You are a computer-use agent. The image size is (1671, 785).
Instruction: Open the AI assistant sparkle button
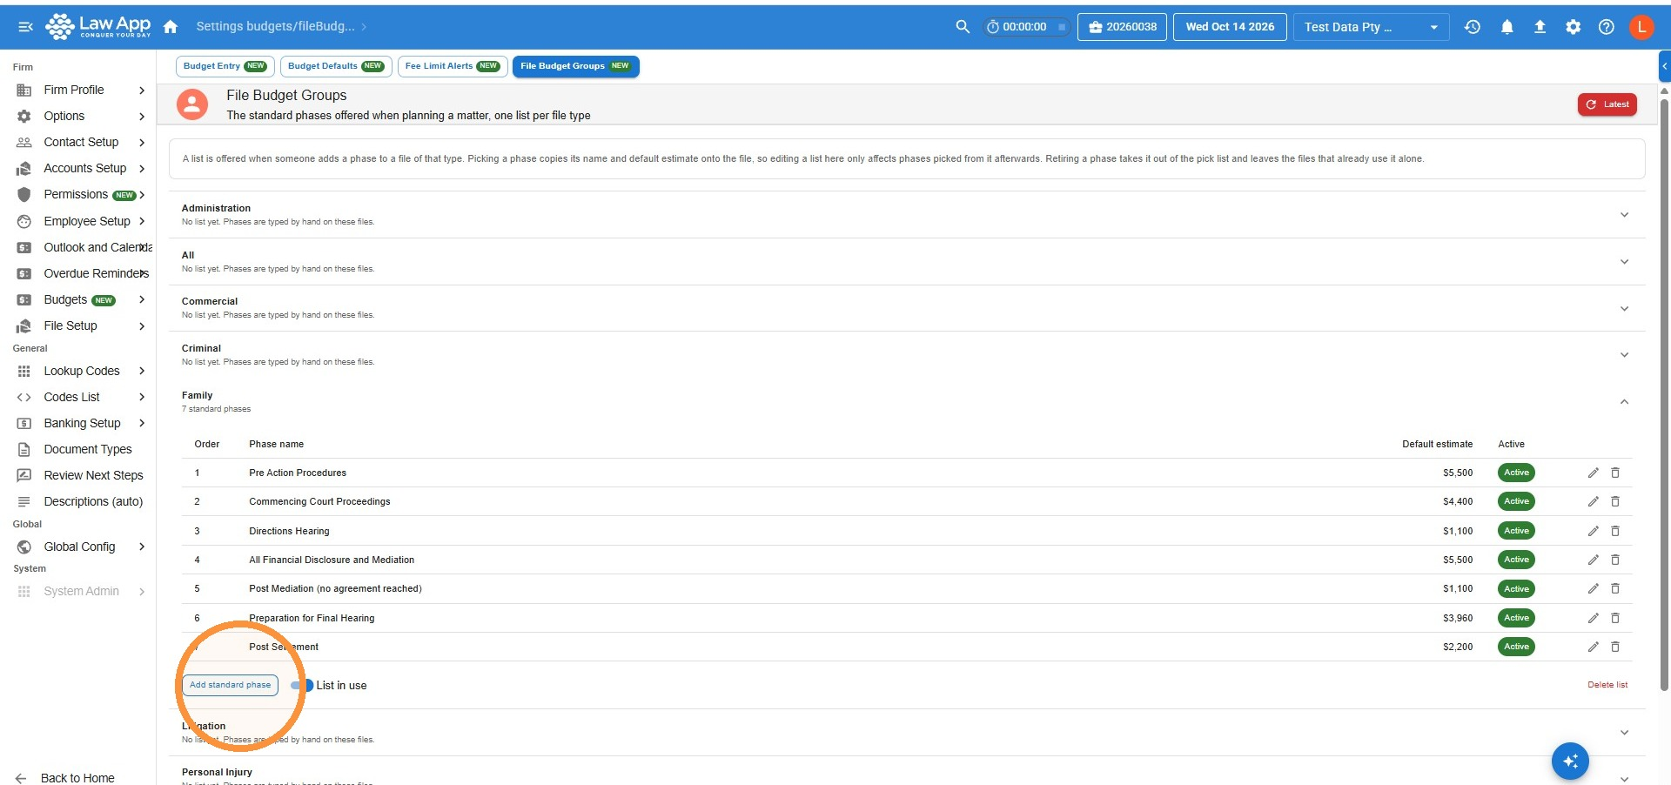click(x=1570, y=762)
